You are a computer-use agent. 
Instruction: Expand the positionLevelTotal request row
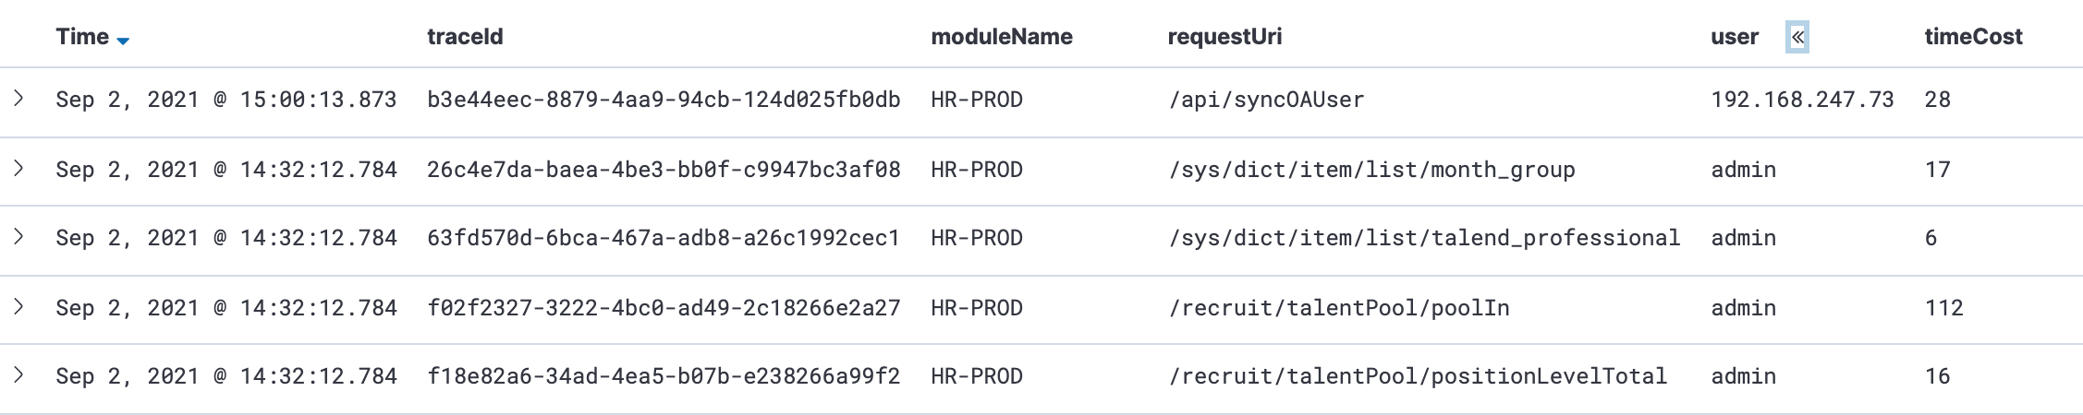click(x=18, y=375)
